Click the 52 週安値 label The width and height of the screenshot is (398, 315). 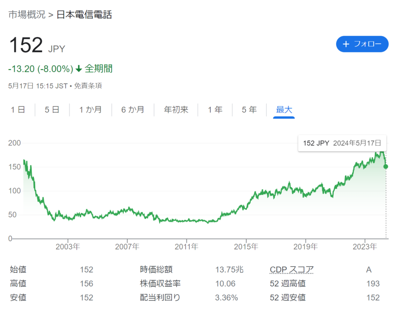coord(288,297)
